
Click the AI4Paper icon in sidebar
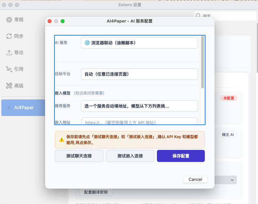(9, 108)
